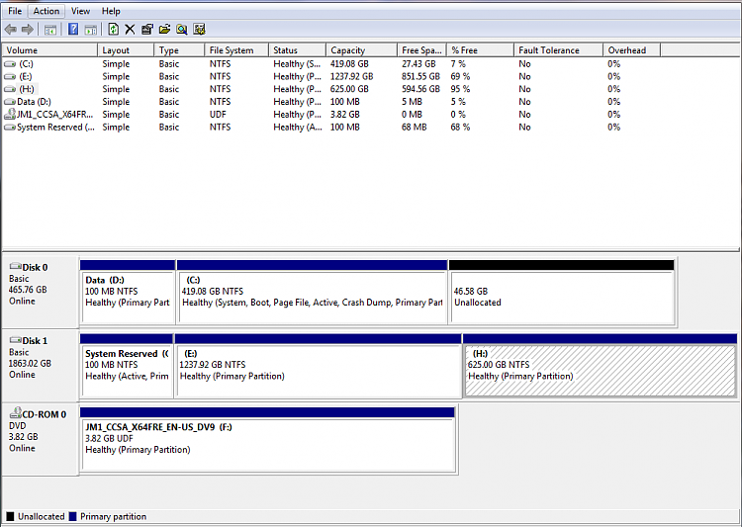
Task: Select JM1_CCSA_X64FR... volume row
Action: coord(331,115)
